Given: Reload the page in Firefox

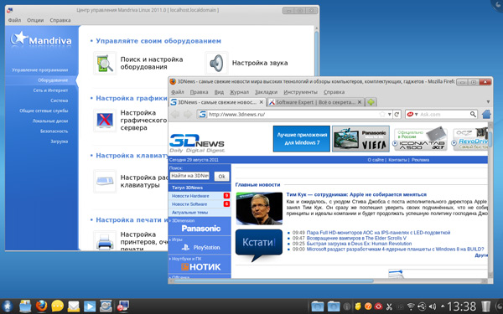Looking at the screenshot, I should [397, 114].
